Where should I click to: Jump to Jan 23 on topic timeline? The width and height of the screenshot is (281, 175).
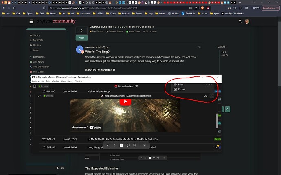[222, 47]
